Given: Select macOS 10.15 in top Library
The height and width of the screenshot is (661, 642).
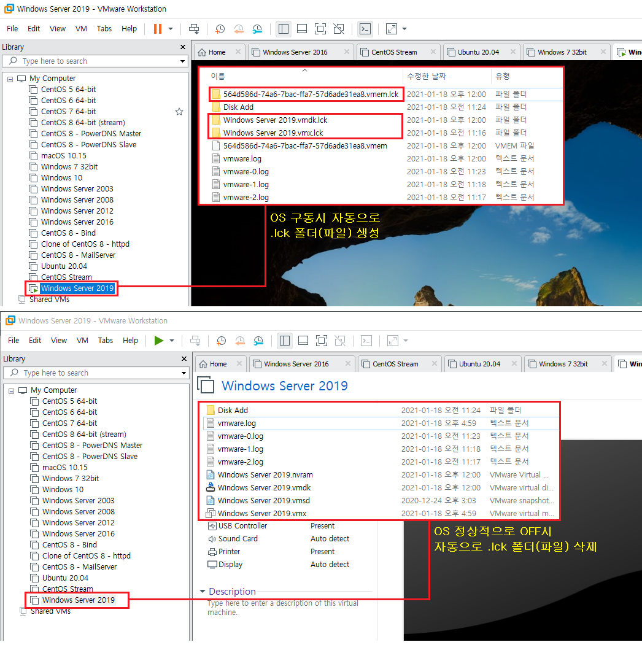Looking at the screenshot, I should pyautogui.click(x=63, y=155).
